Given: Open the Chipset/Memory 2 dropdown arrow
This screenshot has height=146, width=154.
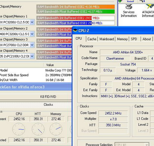Looking at the screenshot, I should (32, 34).
